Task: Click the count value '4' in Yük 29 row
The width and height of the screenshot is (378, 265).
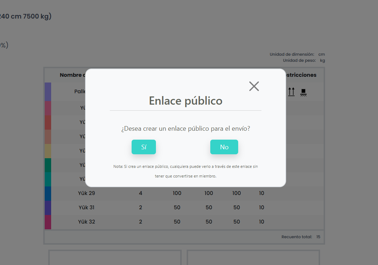Action: click(140, 193)
